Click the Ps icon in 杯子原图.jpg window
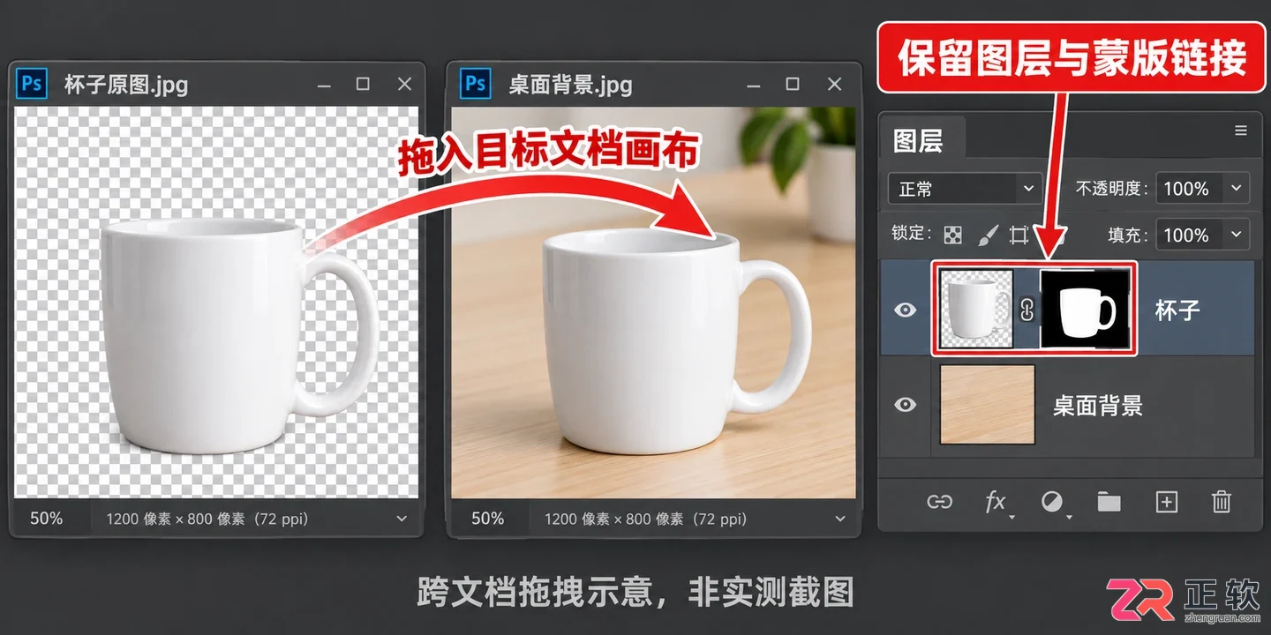 tap(33, 84)
